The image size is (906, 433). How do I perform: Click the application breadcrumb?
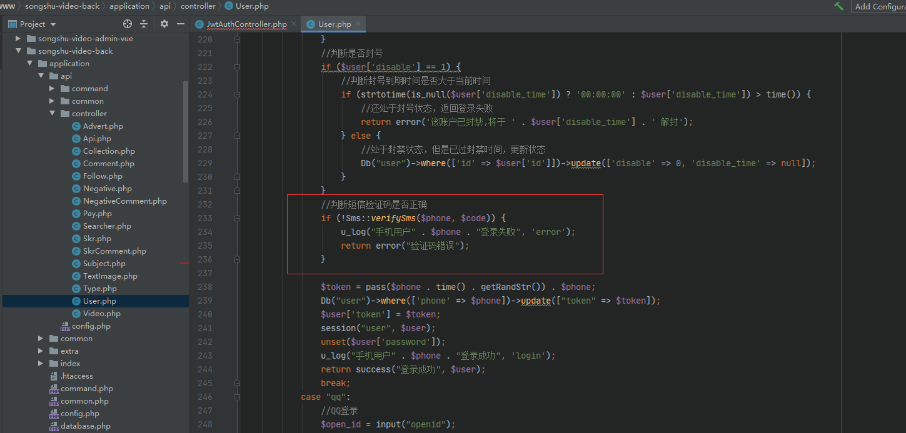click(129, 6)
